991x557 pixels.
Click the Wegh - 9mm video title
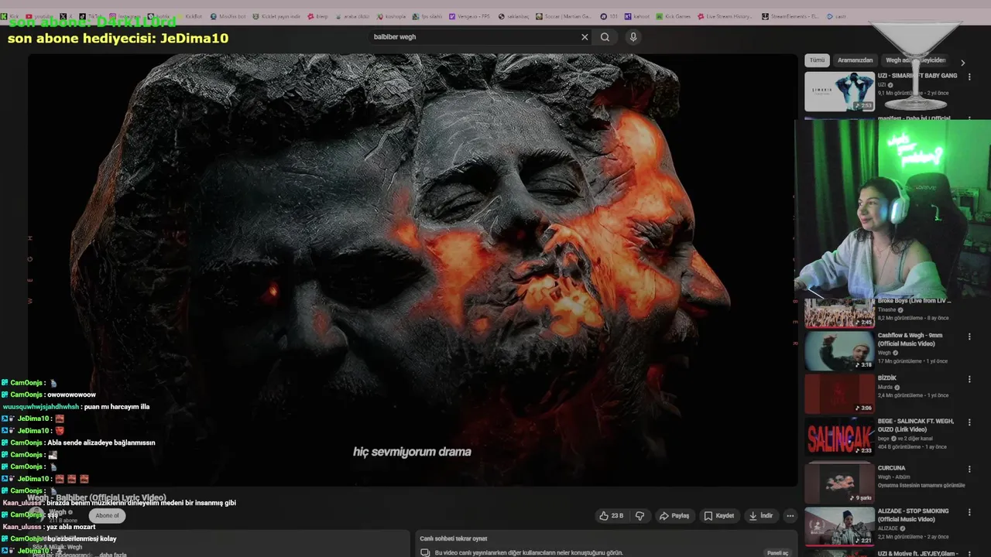(910, 339)
